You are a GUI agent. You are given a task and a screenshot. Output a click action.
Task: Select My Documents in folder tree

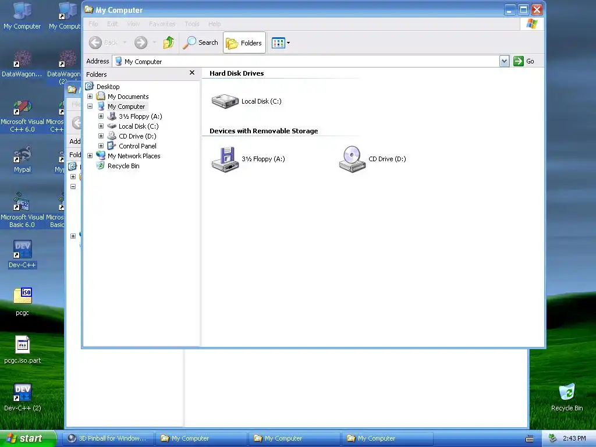(x=128, y=97)
